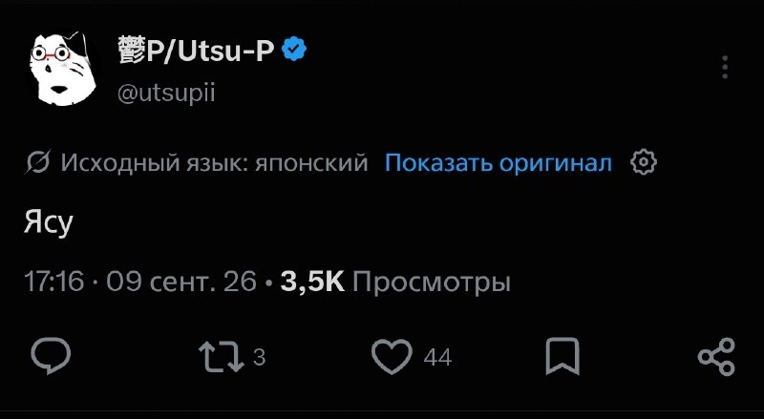Open the 3,5K Просмотры view count

click(x=395, y=282)
